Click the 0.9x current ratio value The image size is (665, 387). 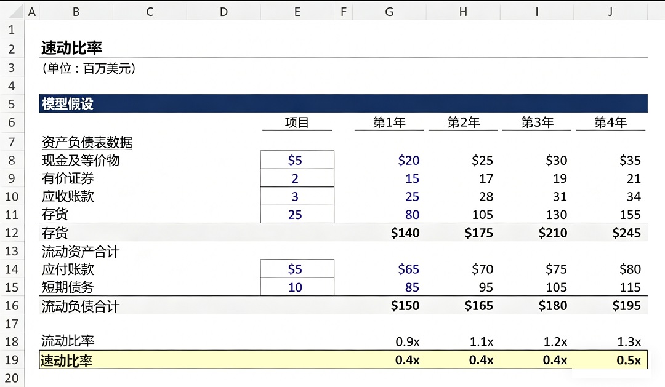click(x=408, y=341)
